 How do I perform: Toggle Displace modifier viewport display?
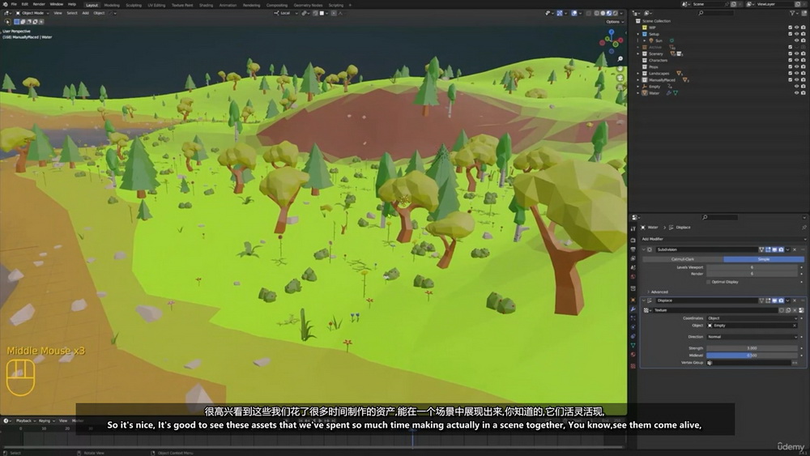coord(774,300)
